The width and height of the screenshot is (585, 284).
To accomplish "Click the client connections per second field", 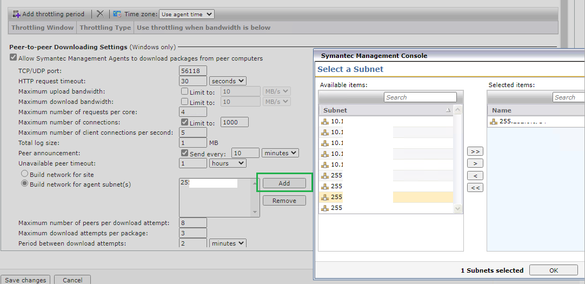I will pyautogui.click(x=193, y=133).
